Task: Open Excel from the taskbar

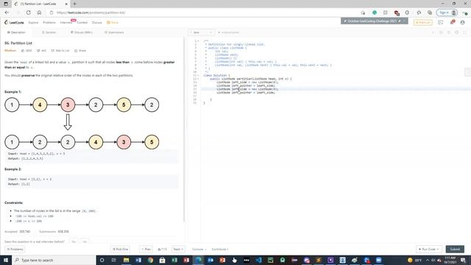Action: (174, 260)
